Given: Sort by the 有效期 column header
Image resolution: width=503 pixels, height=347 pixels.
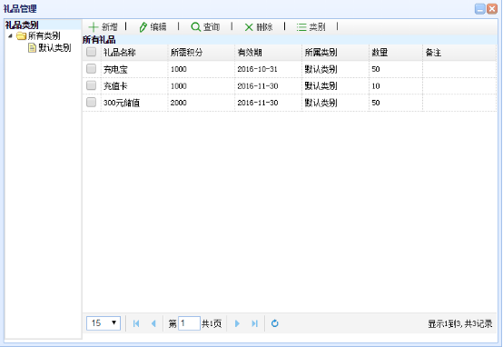Looking at the screenshot, I should [x=268, y=53].
